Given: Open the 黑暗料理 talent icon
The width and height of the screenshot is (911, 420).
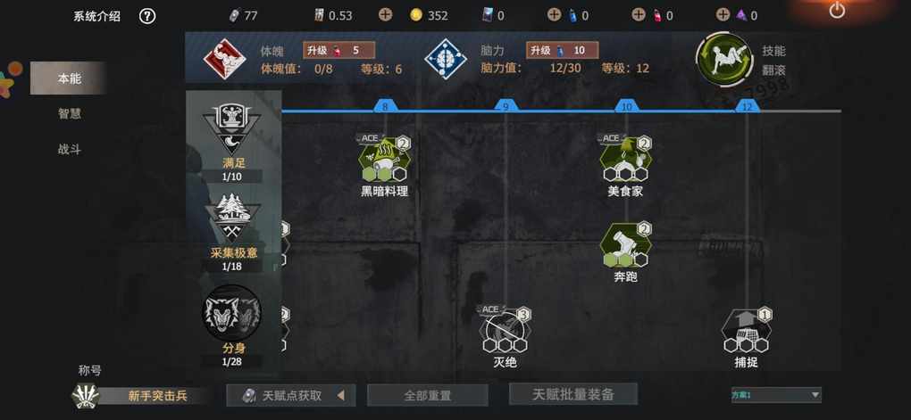Looking at the screenshot, I should tap(383, 159).
